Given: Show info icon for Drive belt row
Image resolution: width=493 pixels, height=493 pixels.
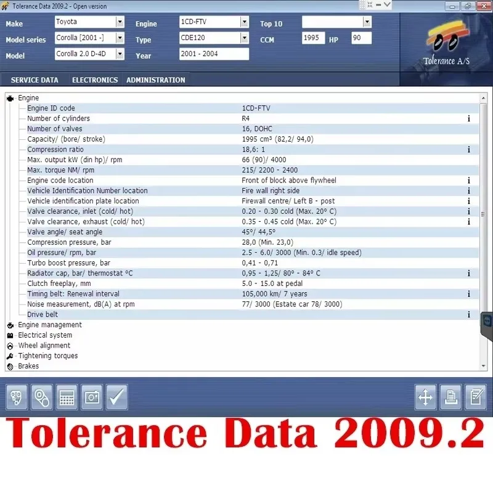Looking at the screenshot, I should (469, 314).
